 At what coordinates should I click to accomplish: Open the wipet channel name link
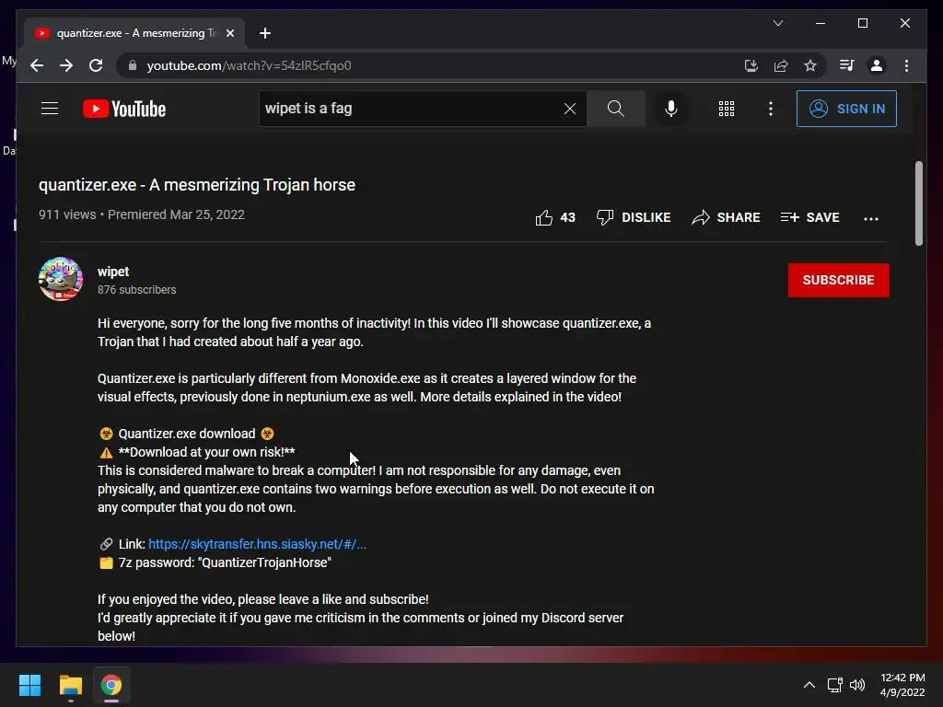pyautogui.click(x=113, y=272)
